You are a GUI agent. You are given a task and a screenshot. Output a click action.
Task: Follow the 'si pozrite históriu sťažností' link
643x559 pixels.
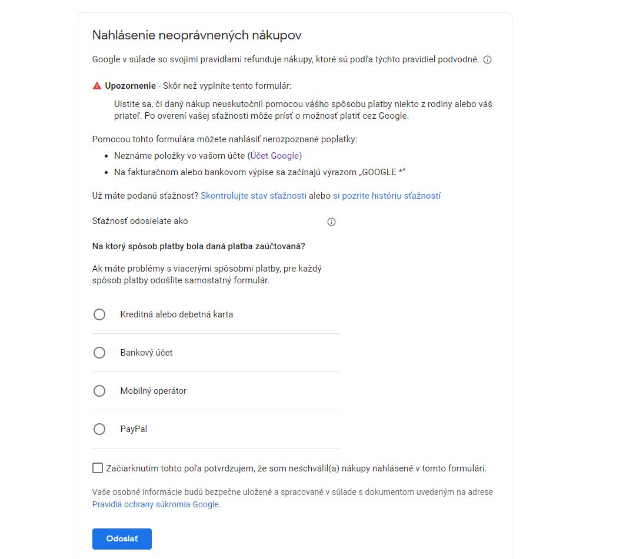387,196
